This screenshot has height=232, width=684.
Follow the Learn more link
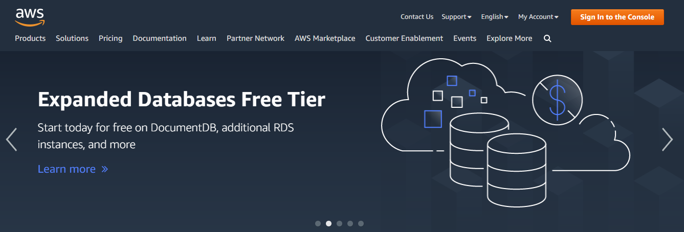tap(73, 169)
